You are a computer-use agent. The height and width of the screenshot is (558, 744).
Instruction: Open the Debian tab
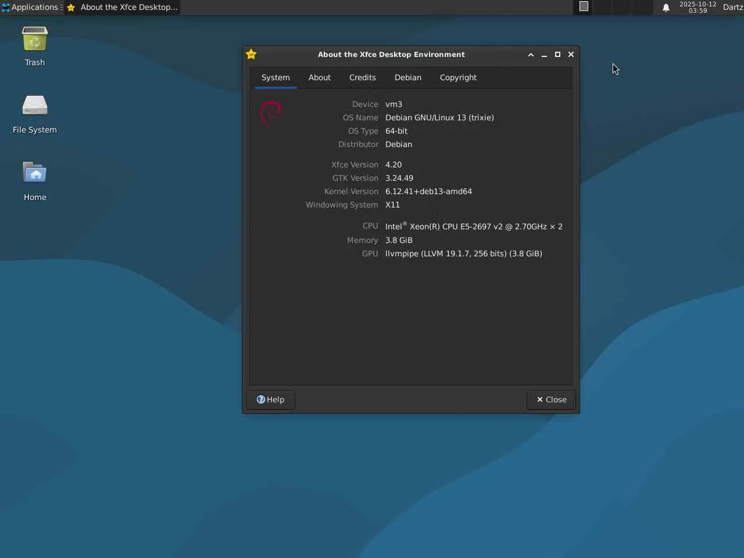pos(408,77)
